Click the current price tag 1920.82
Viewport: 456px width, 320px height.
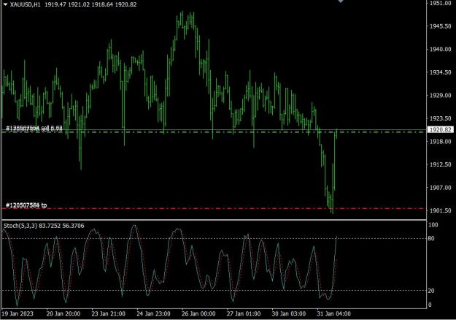(440, 129)
